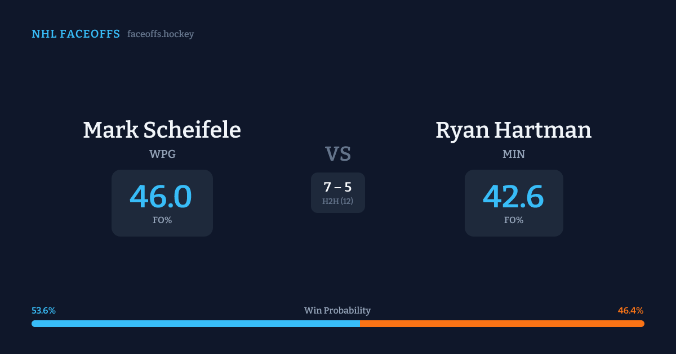Click the orange segment of the probability bar

(501, 324)
